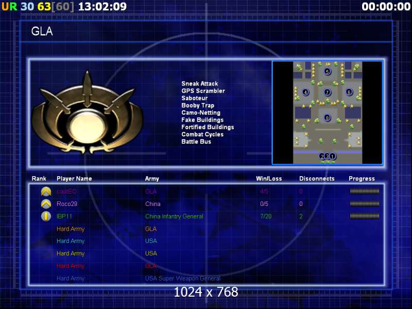This screenshot has width=412, height=309.
Task: Click IBP11's loading progress bar
Action: [365, 216]
